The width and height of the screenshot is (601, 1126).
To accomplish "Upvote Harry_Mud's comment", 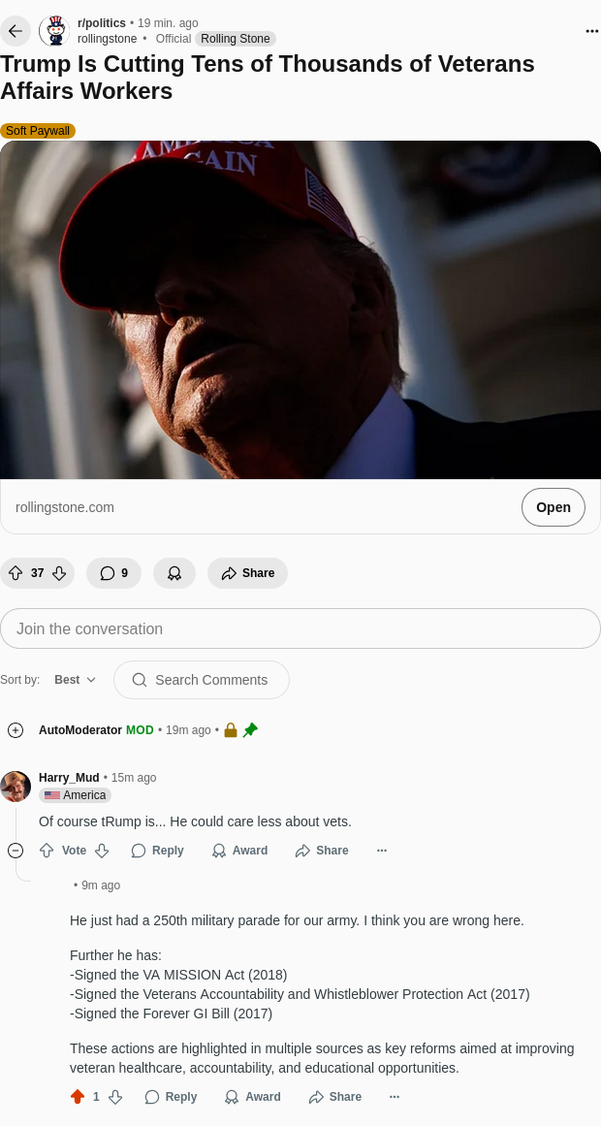I will (47, 851).
